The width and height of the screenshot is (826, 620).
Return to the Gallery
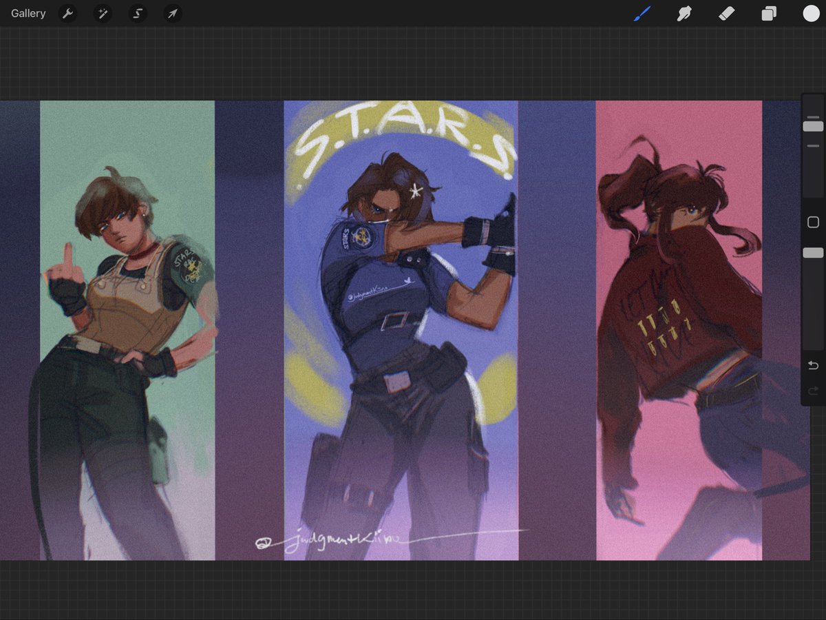[28, 13]
